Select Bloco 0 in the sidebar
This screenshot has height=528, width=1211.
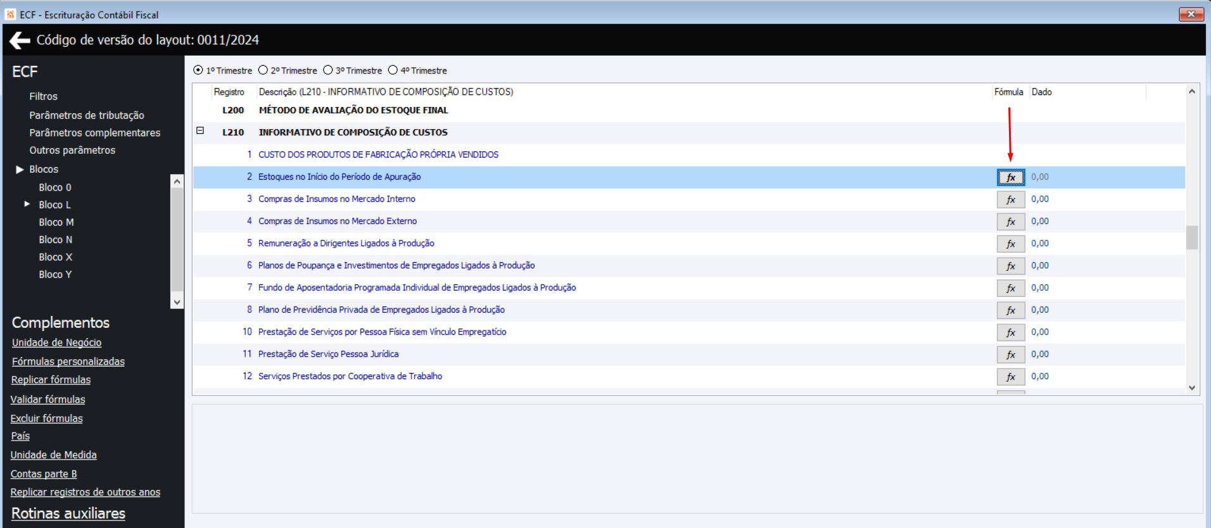[x=55, y=187]
